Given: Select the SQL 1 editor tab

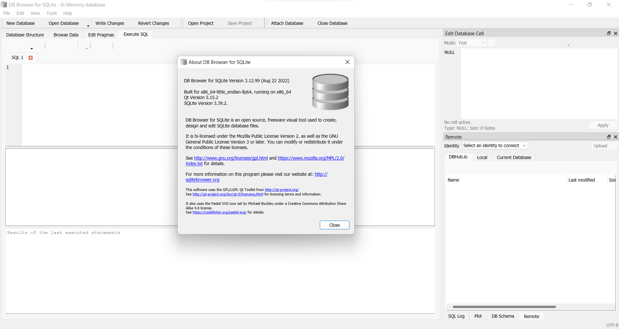Looking at the screenshot, I should click(x=17, y=57).
